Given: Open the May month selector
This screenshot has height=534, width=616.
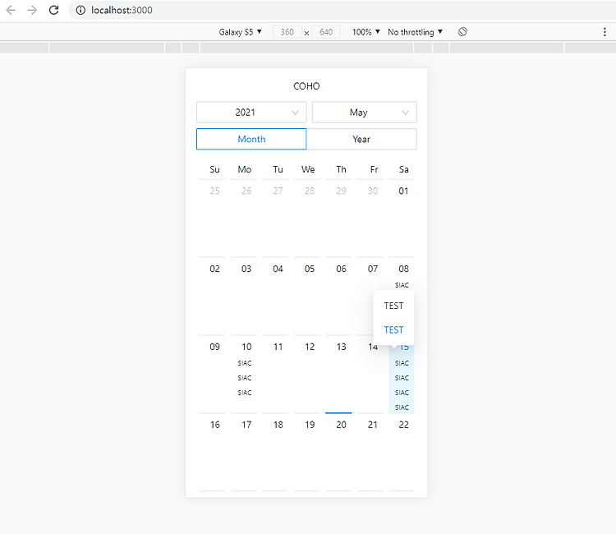Looking at the screenshot, I should [x=365, y=113].
